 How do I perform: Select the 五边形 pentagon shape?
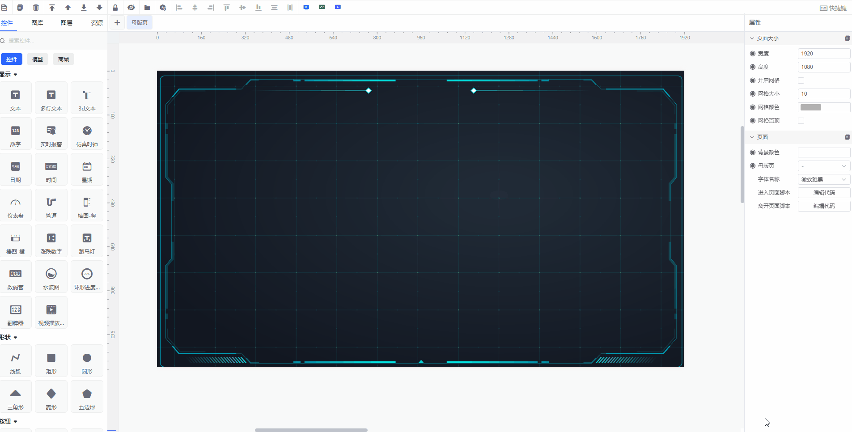(87, 397)
